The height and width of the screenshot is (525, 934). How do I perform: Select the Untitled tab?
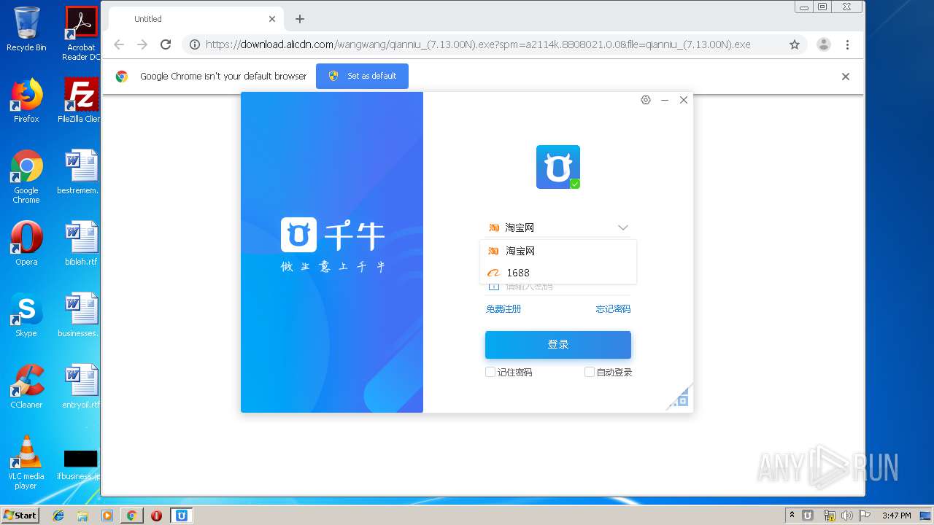[x=196, y=19]
